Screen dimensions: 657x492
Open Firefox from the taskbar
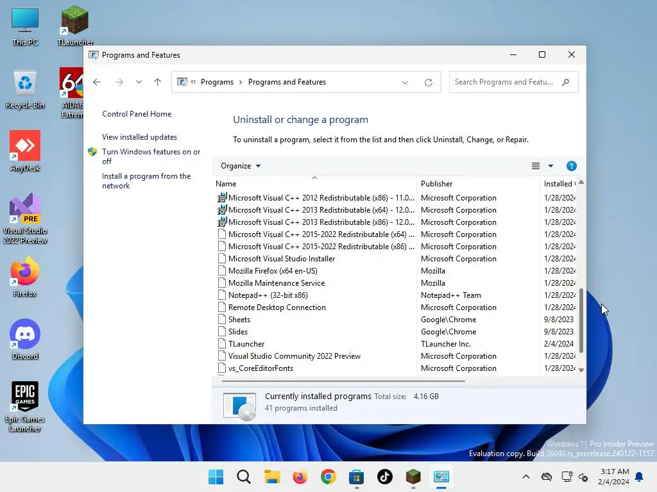click(x=300, y=477)
